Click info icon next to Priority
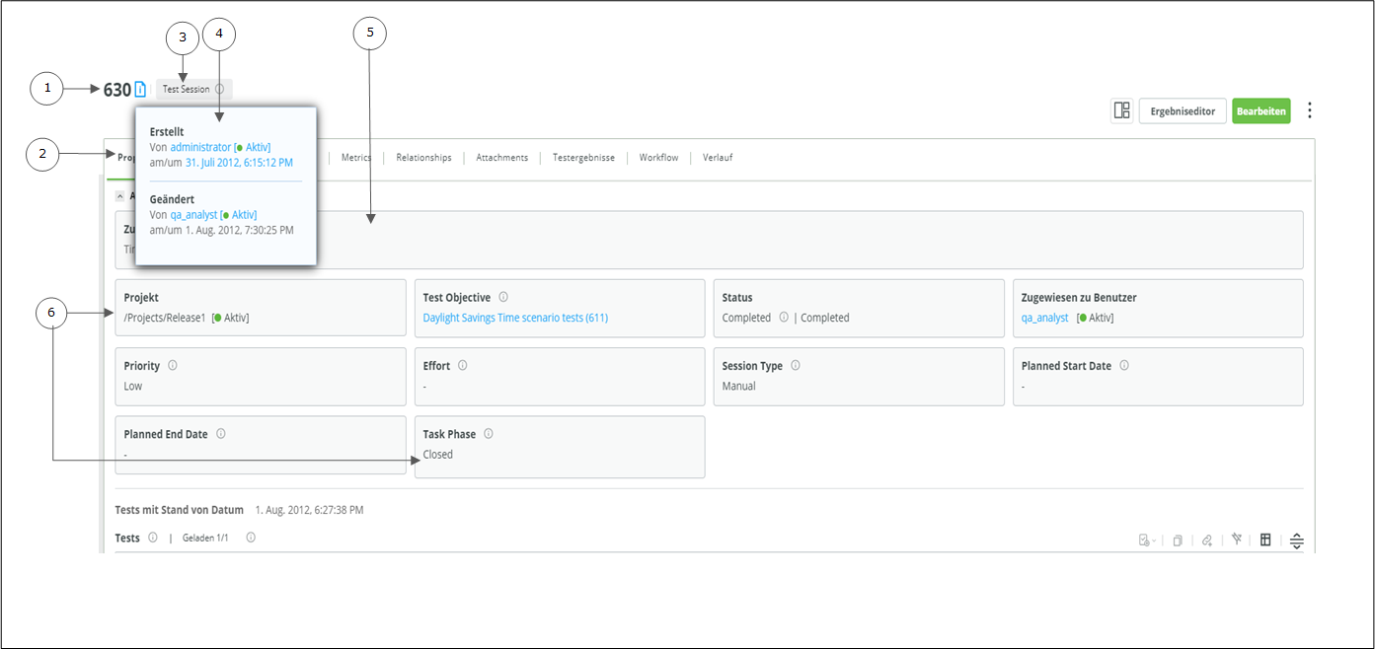Screen dimensions: 1375x649 pos(173,365)
